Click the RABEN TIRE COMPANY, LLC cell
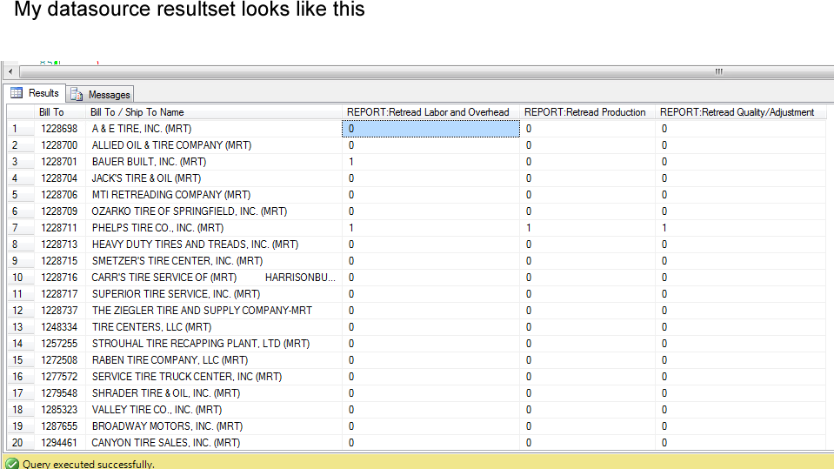834x469 pixels. click(214, 360)
